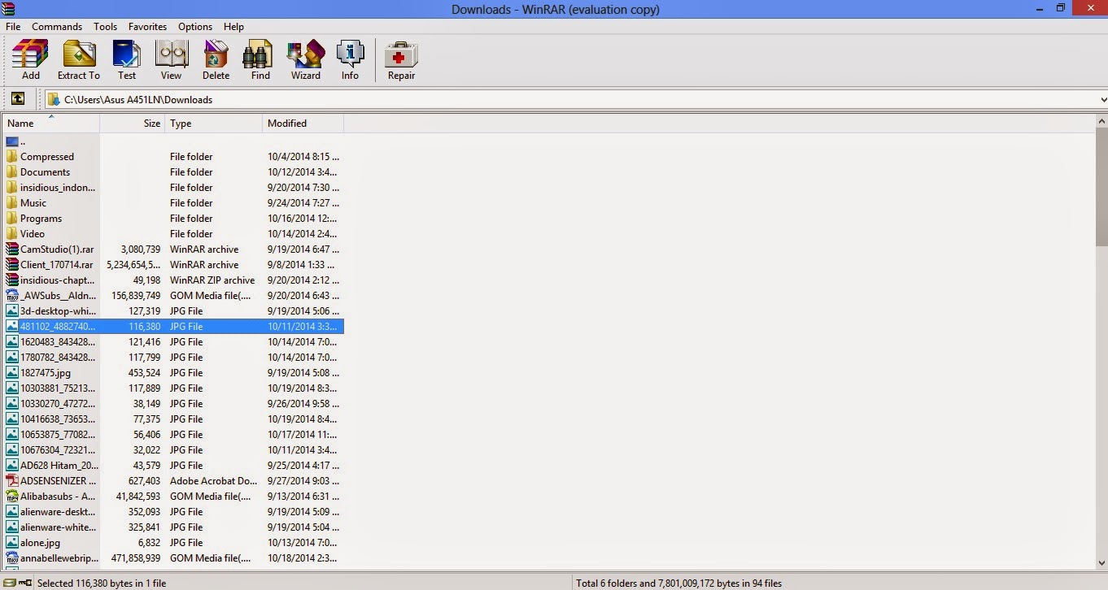
Task: Open the File menu
Action: pos(13,27)
